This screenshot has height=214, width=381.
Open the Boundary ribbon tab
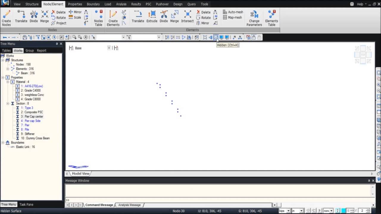[x=93, y=4]
